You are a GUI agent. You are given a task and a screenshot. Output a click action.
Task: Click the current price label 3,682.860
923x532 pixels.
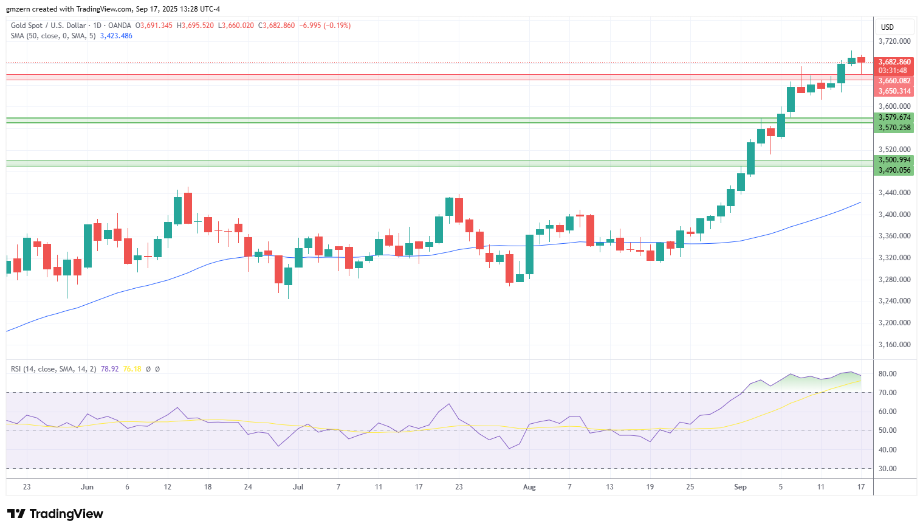click(894, 62)
